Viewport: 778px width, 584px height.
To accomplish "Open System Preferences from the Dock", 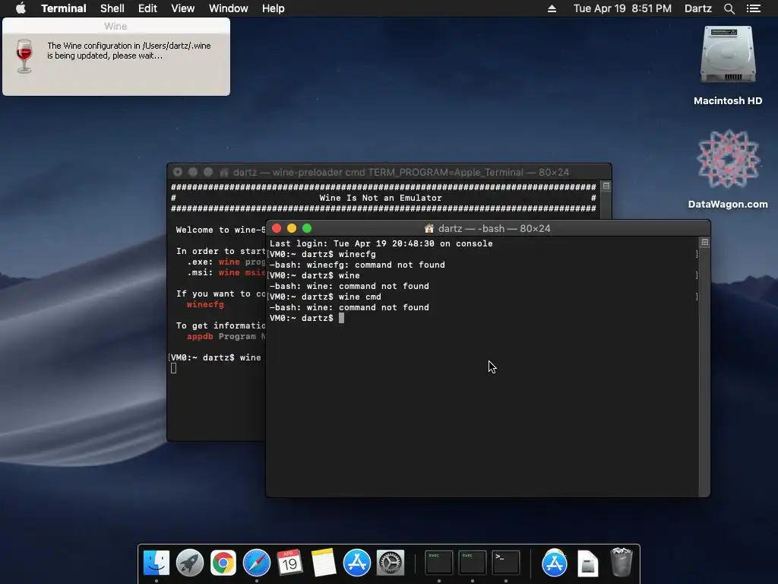I will pos(391,563).
